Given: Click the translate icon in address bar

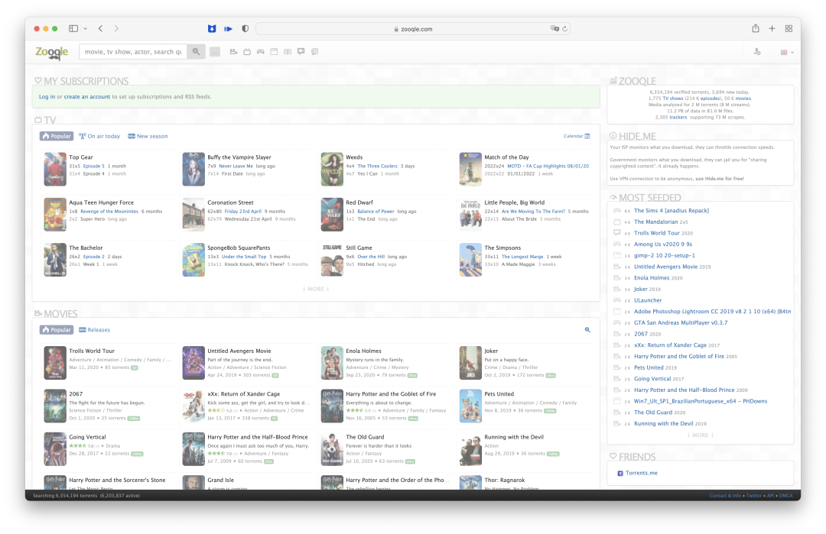Looking at the screenshot, I should click(x=554, y=28).
